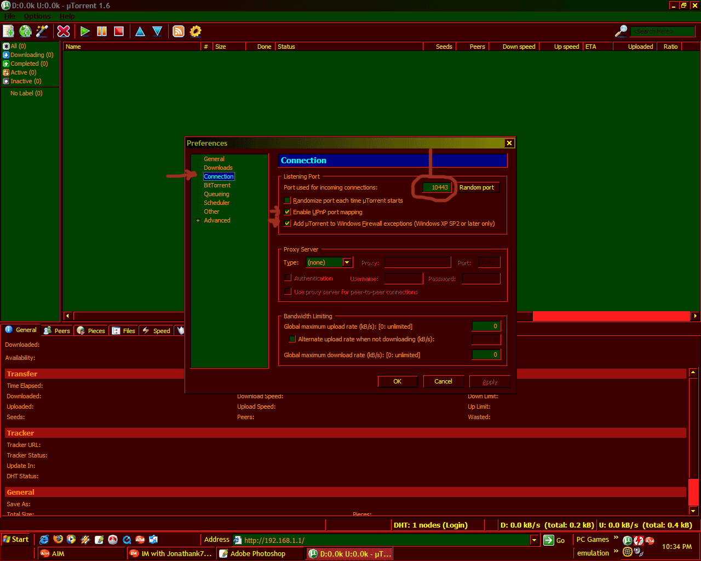Switch to the Files tab
This screenshot has height=561, width=701.
click(x=124, y=330)
